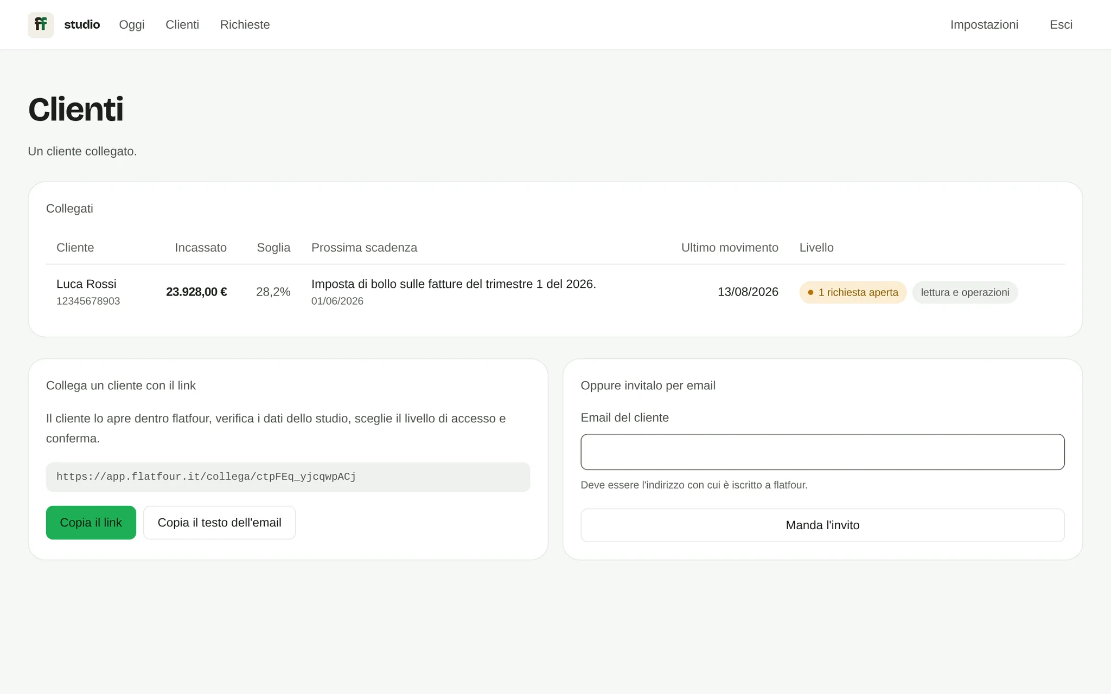This screenshot has width=1111, height=694.
Task: Click the 23.928,00 € incassato value
Action: (x=196, y=292)
